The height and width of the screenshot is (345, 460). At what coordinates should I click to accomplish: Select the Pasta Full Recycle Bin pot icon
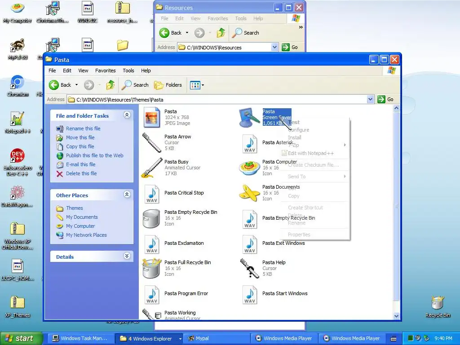tap(152, 268)
